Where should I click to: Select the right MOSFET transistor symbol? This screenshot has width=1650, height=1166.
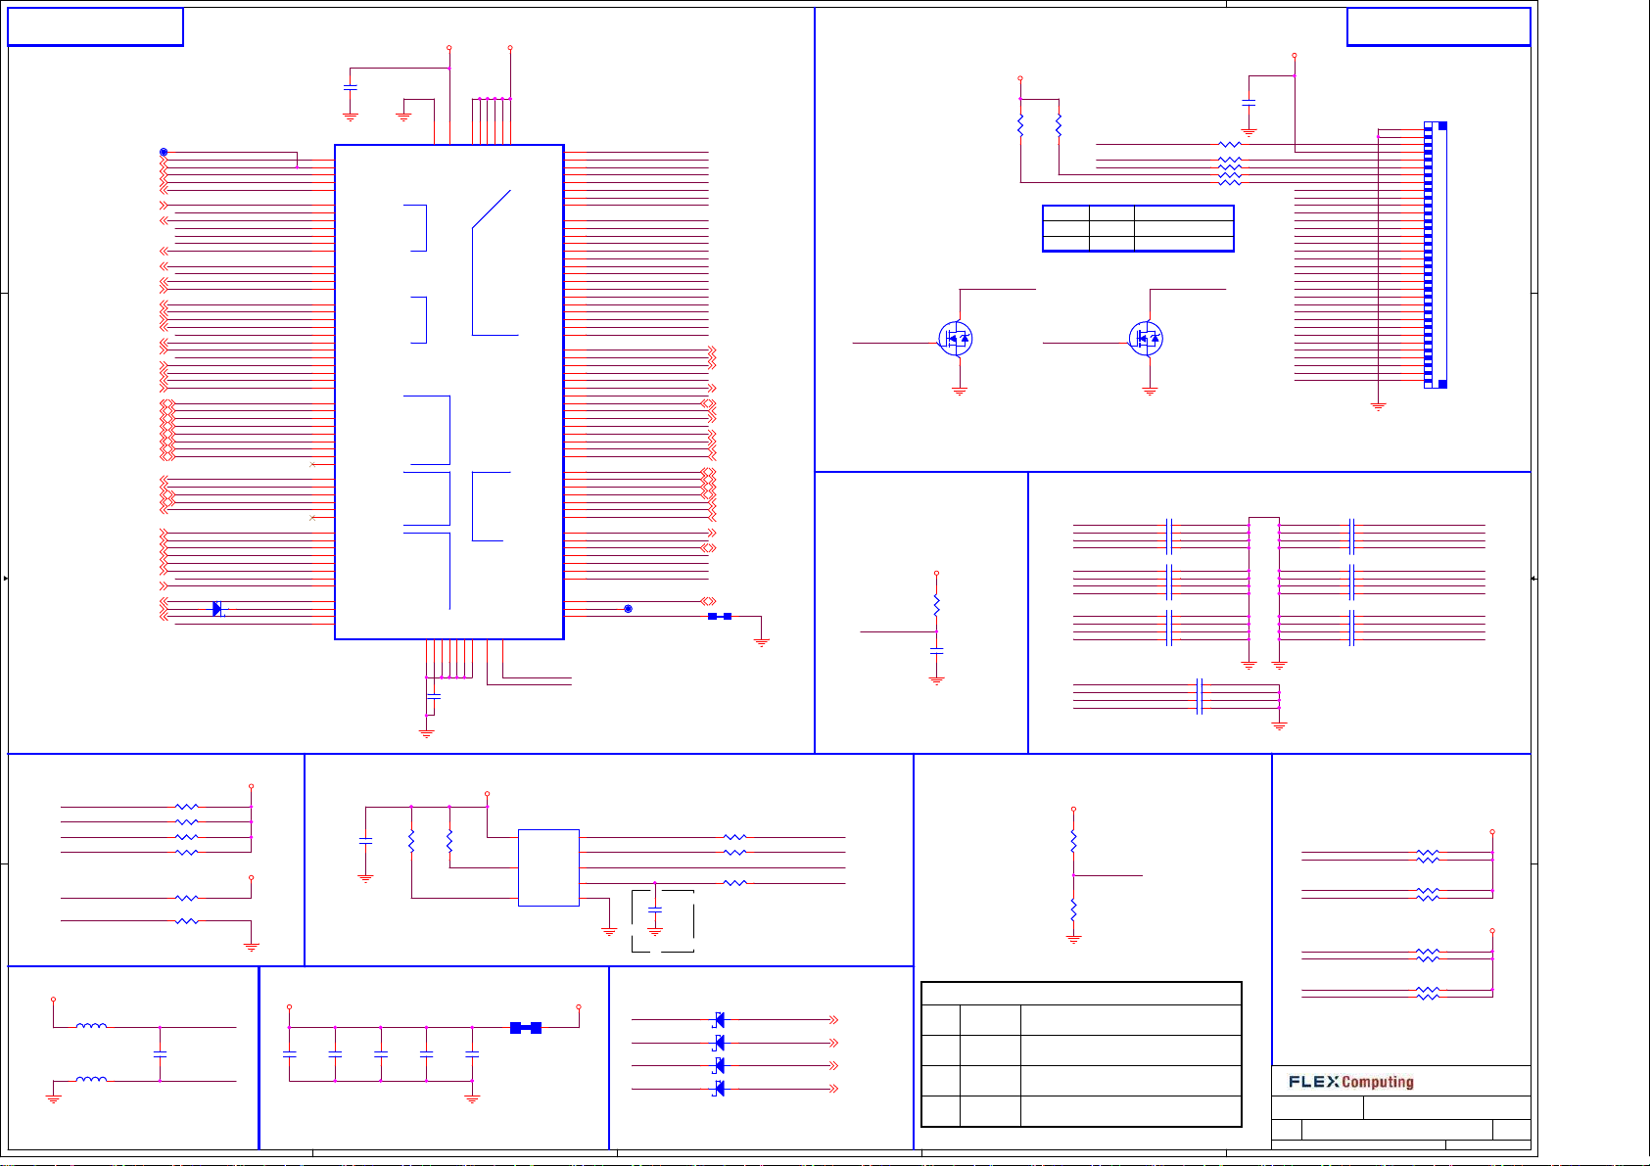tap(1146, 339)
